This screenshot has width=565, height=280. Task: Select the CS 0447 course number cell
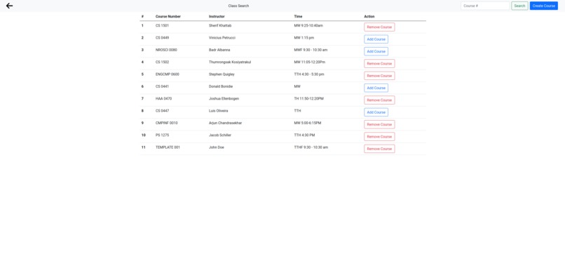coord(162,111)
